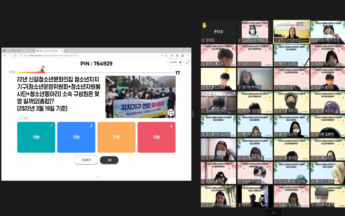Choose answer 1, 73명
Screen dimensions: 345x216
tap(36, 137)
